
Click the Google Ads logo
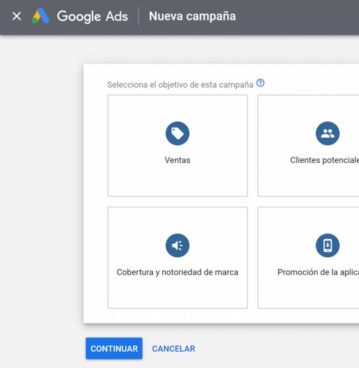point(40,16)
